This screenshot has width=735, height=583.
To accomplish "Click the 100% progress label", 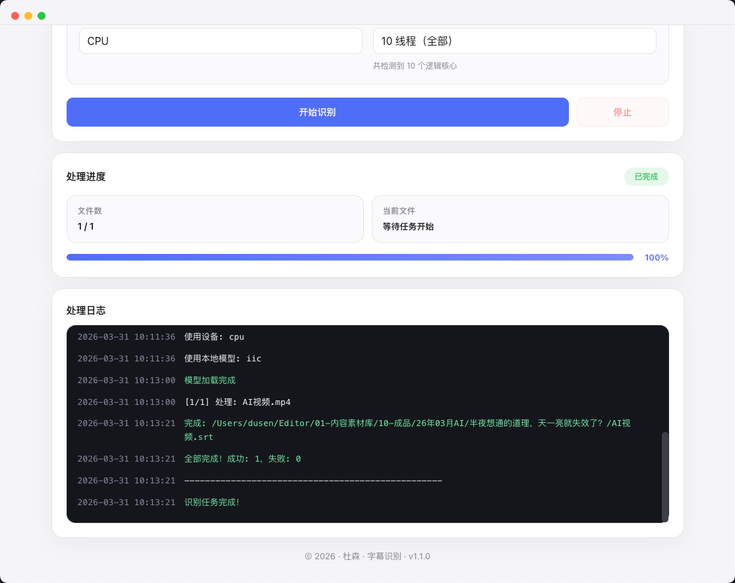I will click(656, 257).
